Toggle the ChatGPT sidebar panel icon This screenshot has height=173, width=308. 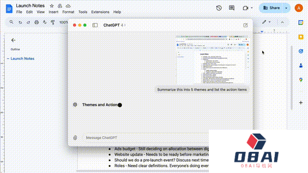tap(95, 25)
